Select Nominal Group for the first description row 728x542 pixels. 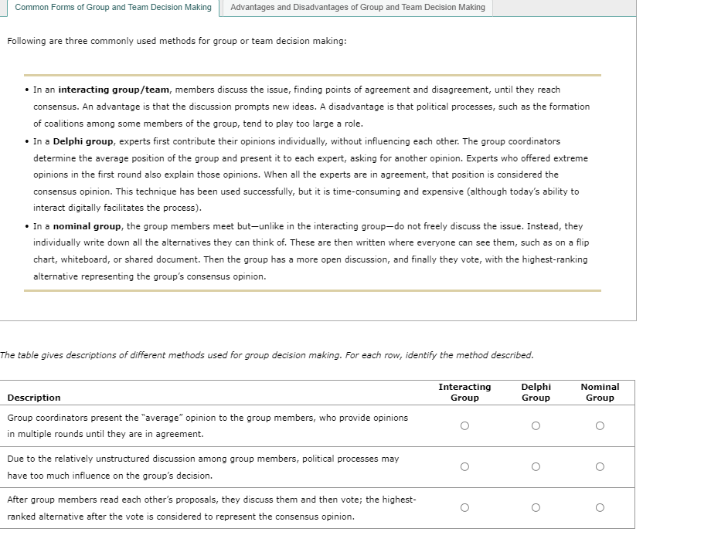tap(600, 425)
